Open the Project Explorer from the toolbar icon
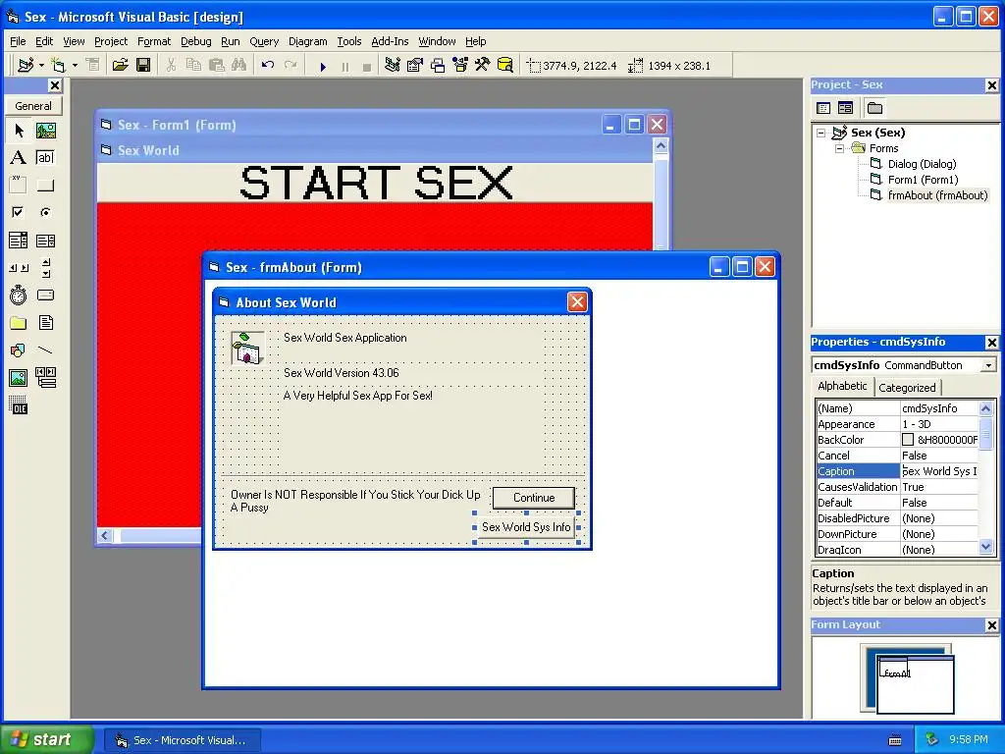Viewport: 1005px width, 754px height. click(393, 65)
